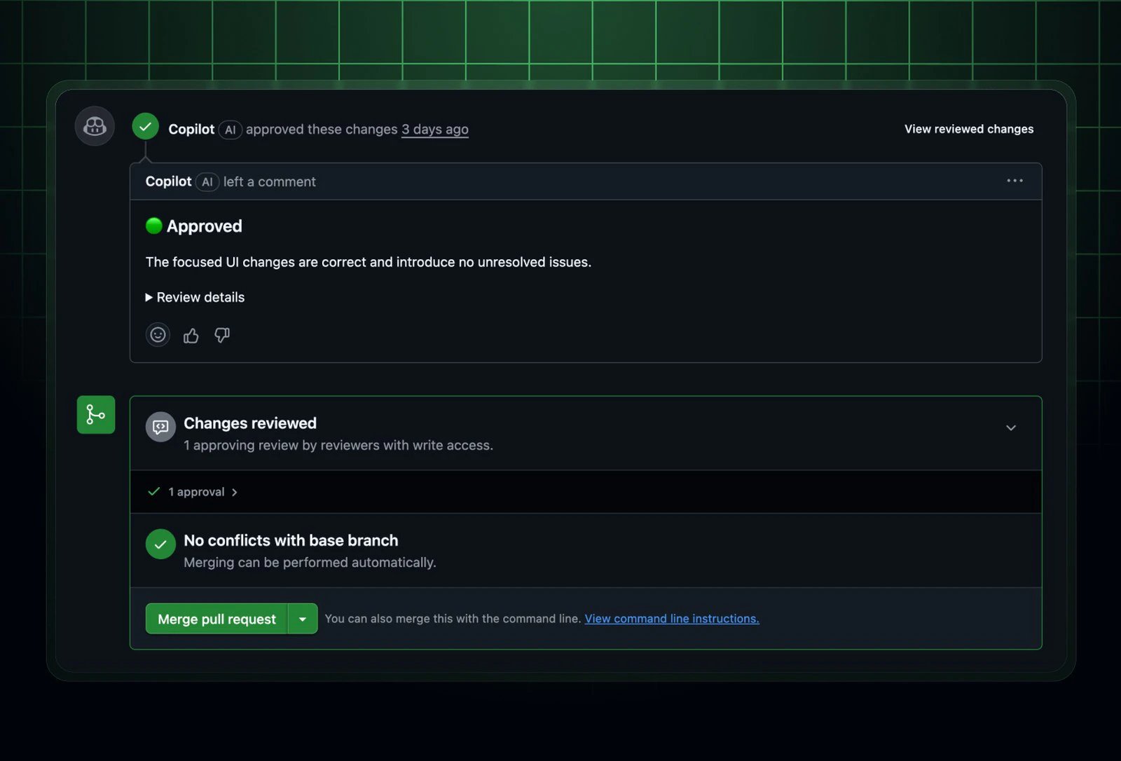1121x761 pixels.
Task: Open View command line instructions link
Action: 672,619
